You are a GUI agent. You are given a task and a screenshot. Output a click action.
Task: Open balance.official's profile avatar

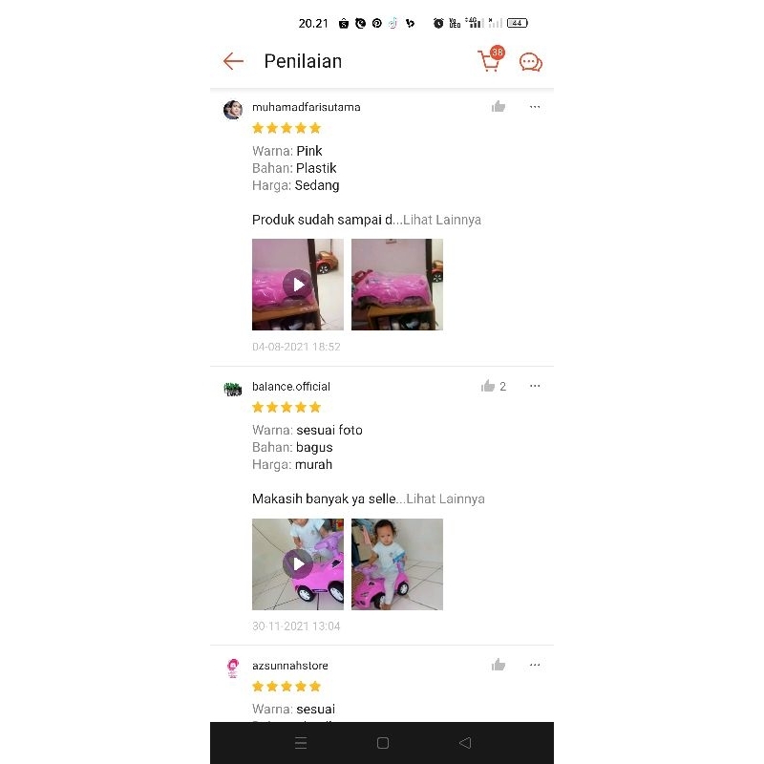pyautogui.click(x=233, y=389)
